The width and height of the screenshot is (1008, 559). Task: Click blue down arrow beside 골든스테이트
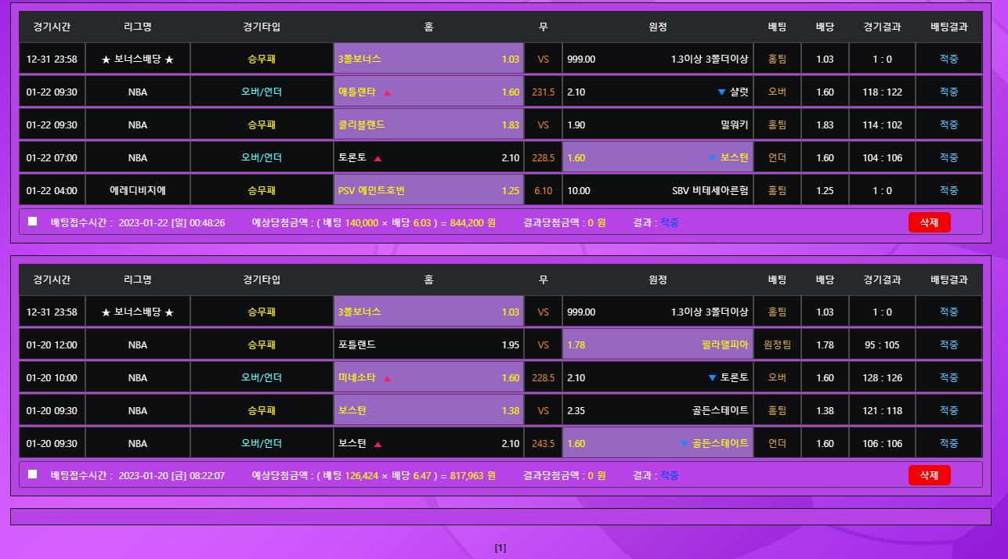coord(684,444)
